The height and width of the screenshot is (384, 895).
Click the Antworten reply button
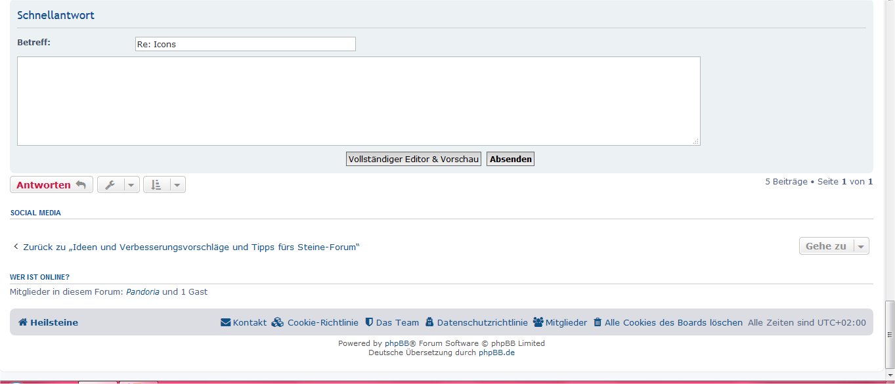tap(51, 185)
